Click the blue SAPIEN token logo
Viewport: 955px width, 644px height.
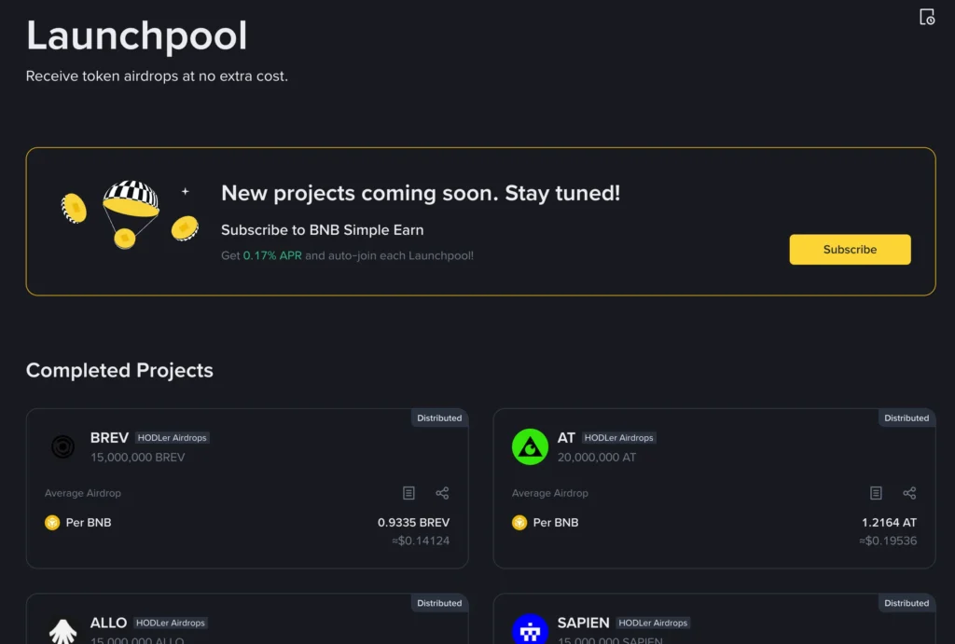coord(530,629)
